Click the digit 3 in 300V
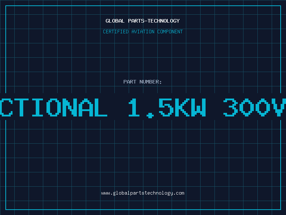Viewport: 286px width, 215px height. [231, 107]
